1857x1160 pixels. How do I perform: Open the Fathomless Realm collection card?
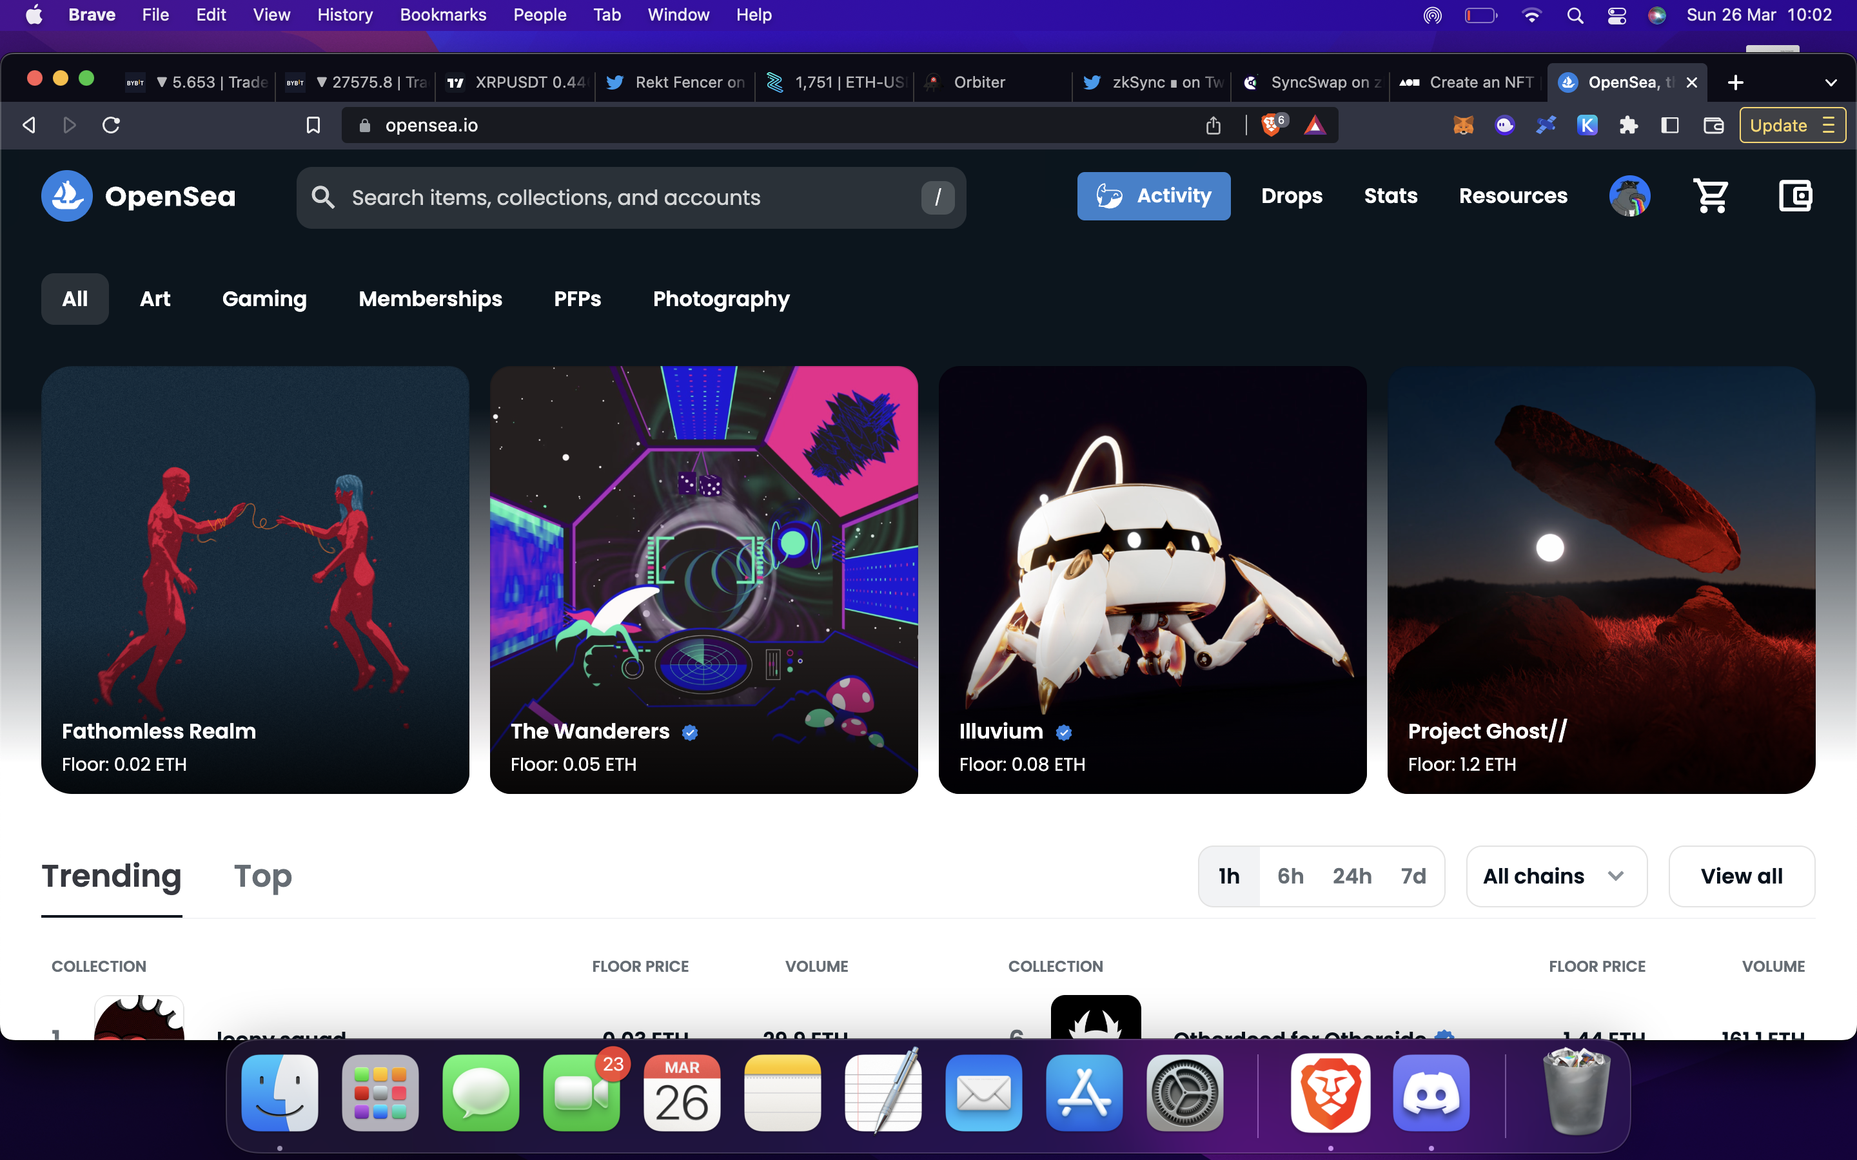click(x=255, y=580)
